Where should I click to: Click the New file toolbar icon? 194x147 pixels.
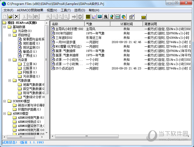click(5, 17)
